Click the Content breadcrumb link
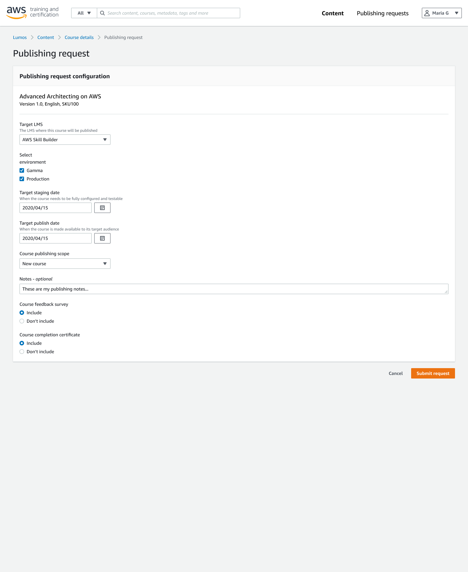This screenshot has height=572, width=468. point(45,37)
